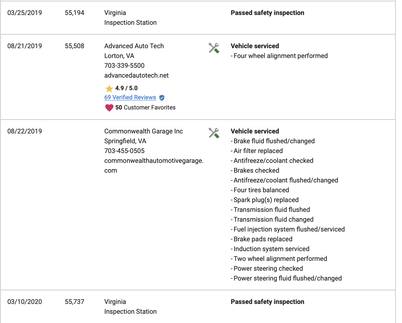The image size is (402, 323).
Task: Click the Advanced Auto Tech shop name
Action: tap(134, 46)
